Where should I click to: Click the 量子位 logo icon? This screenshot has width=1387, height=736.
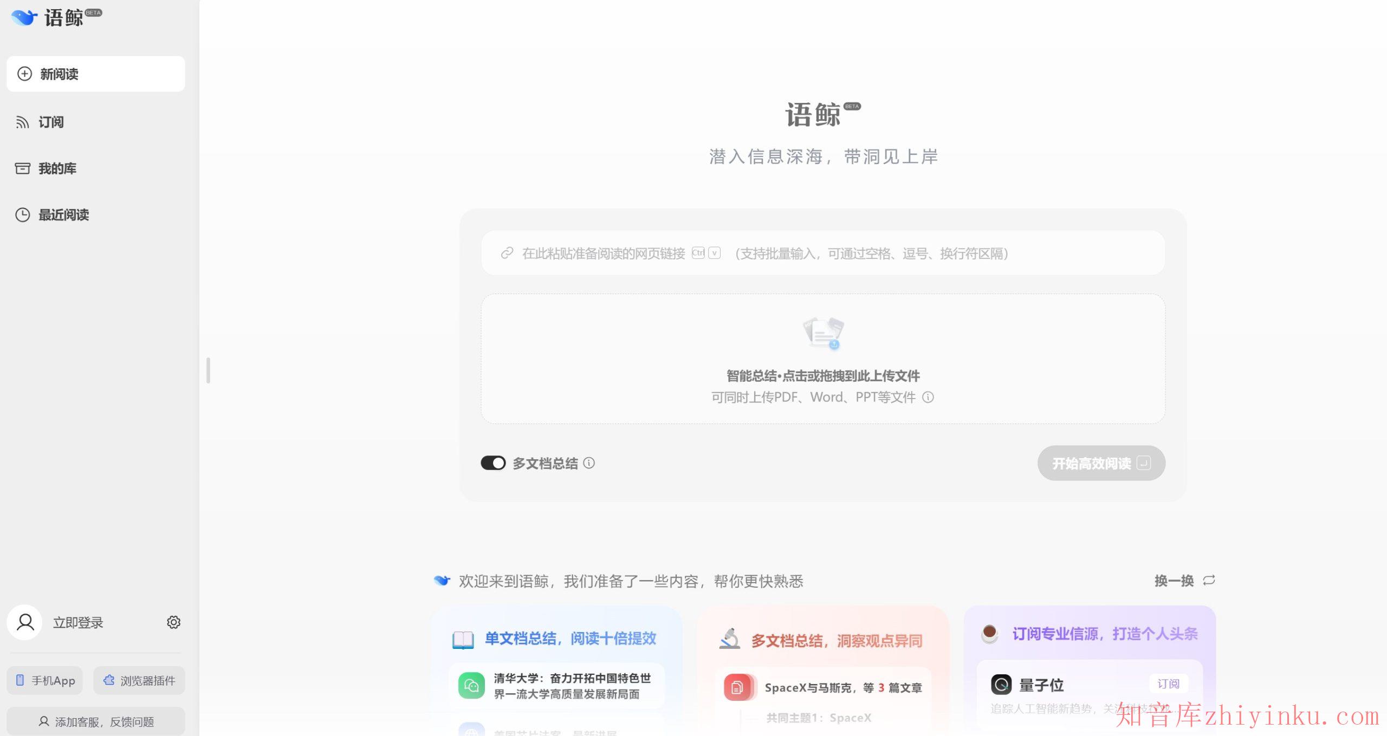click(1002, 685)
